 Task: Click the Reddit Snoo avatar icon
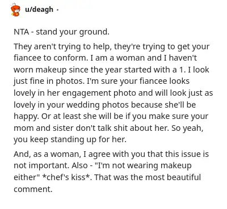pyautogui.click(x=15, y=10)
